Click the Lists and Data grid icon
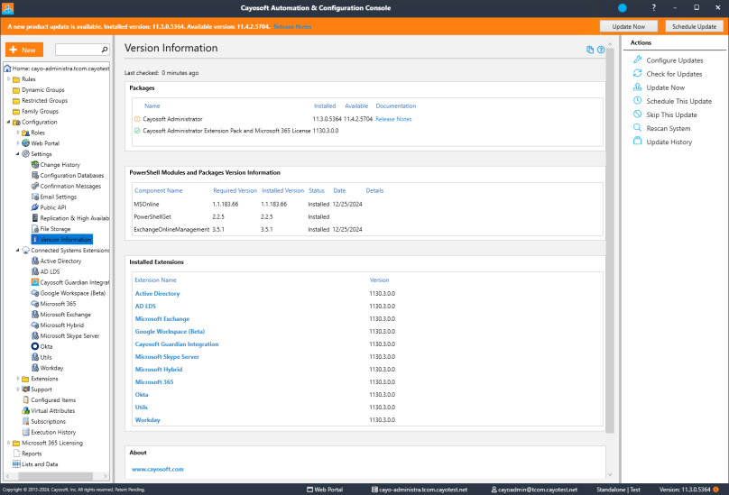Image resolution: width=729 pixels, height=495 pixels. click(16, 463)
